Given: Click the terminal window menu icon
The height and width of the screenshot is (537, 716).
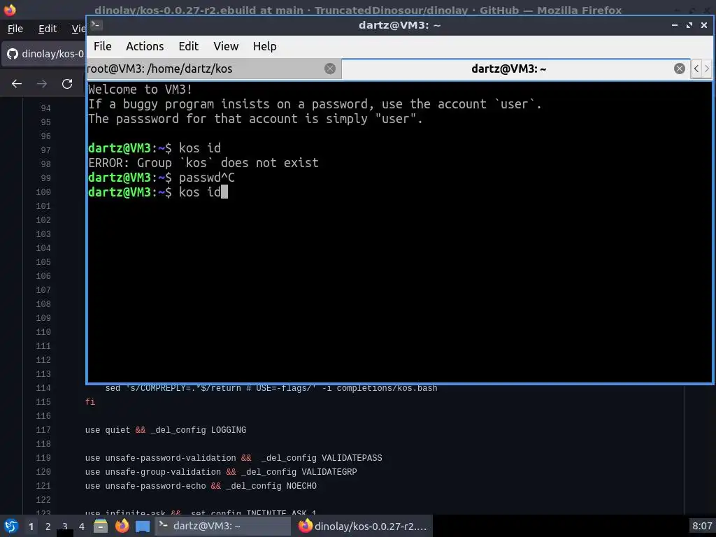Looking at the screenshot, I should [96, 25].
